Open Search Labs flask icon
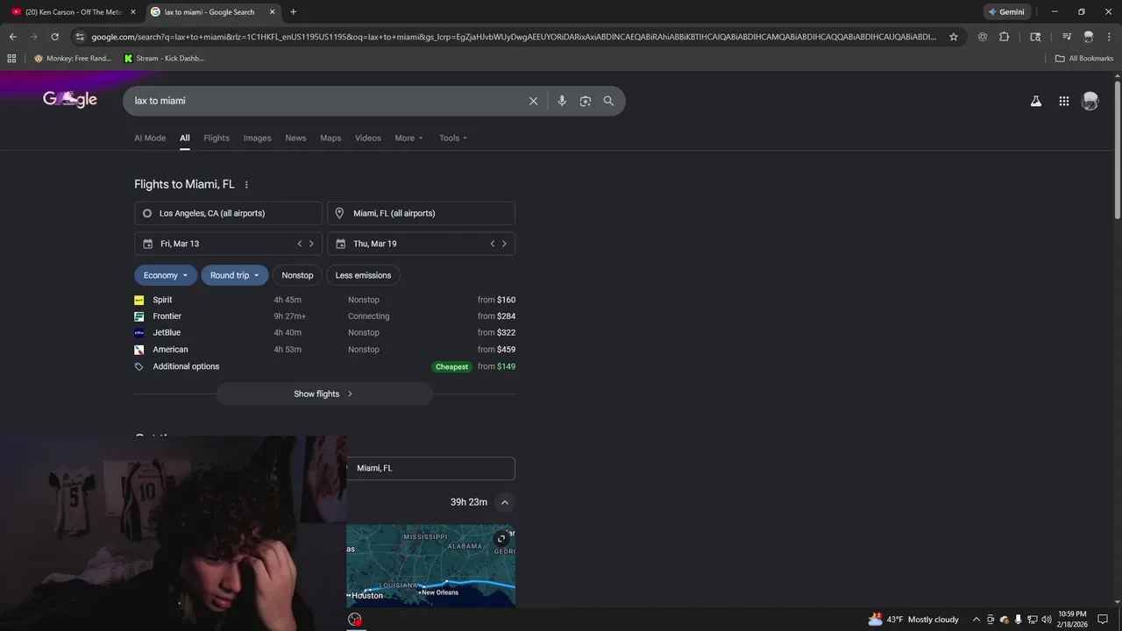 [1036, 101]
